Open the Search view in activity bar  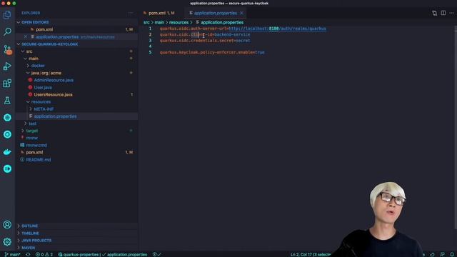pyautogui.click(x=7, y=31)
